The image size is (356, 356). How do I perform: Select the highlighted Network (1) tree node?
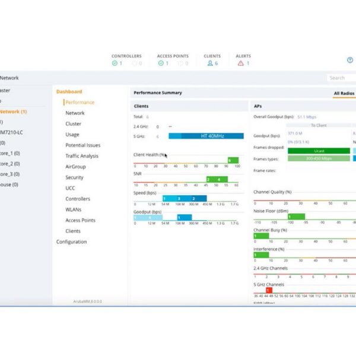tap(13, 112)
